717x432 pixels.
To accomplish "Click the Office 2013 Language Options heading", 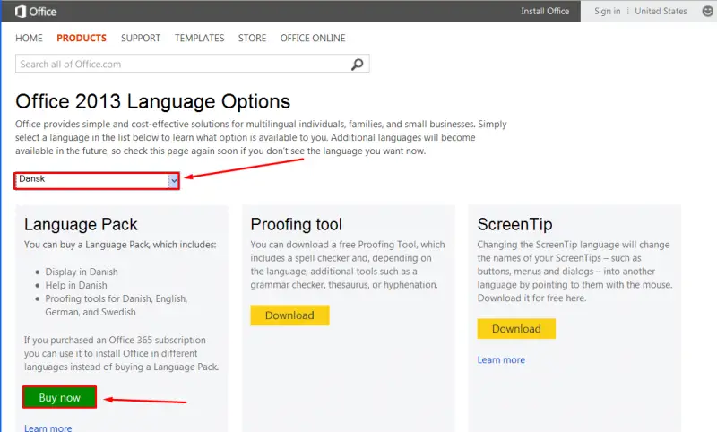I will (x=152, y=101).
